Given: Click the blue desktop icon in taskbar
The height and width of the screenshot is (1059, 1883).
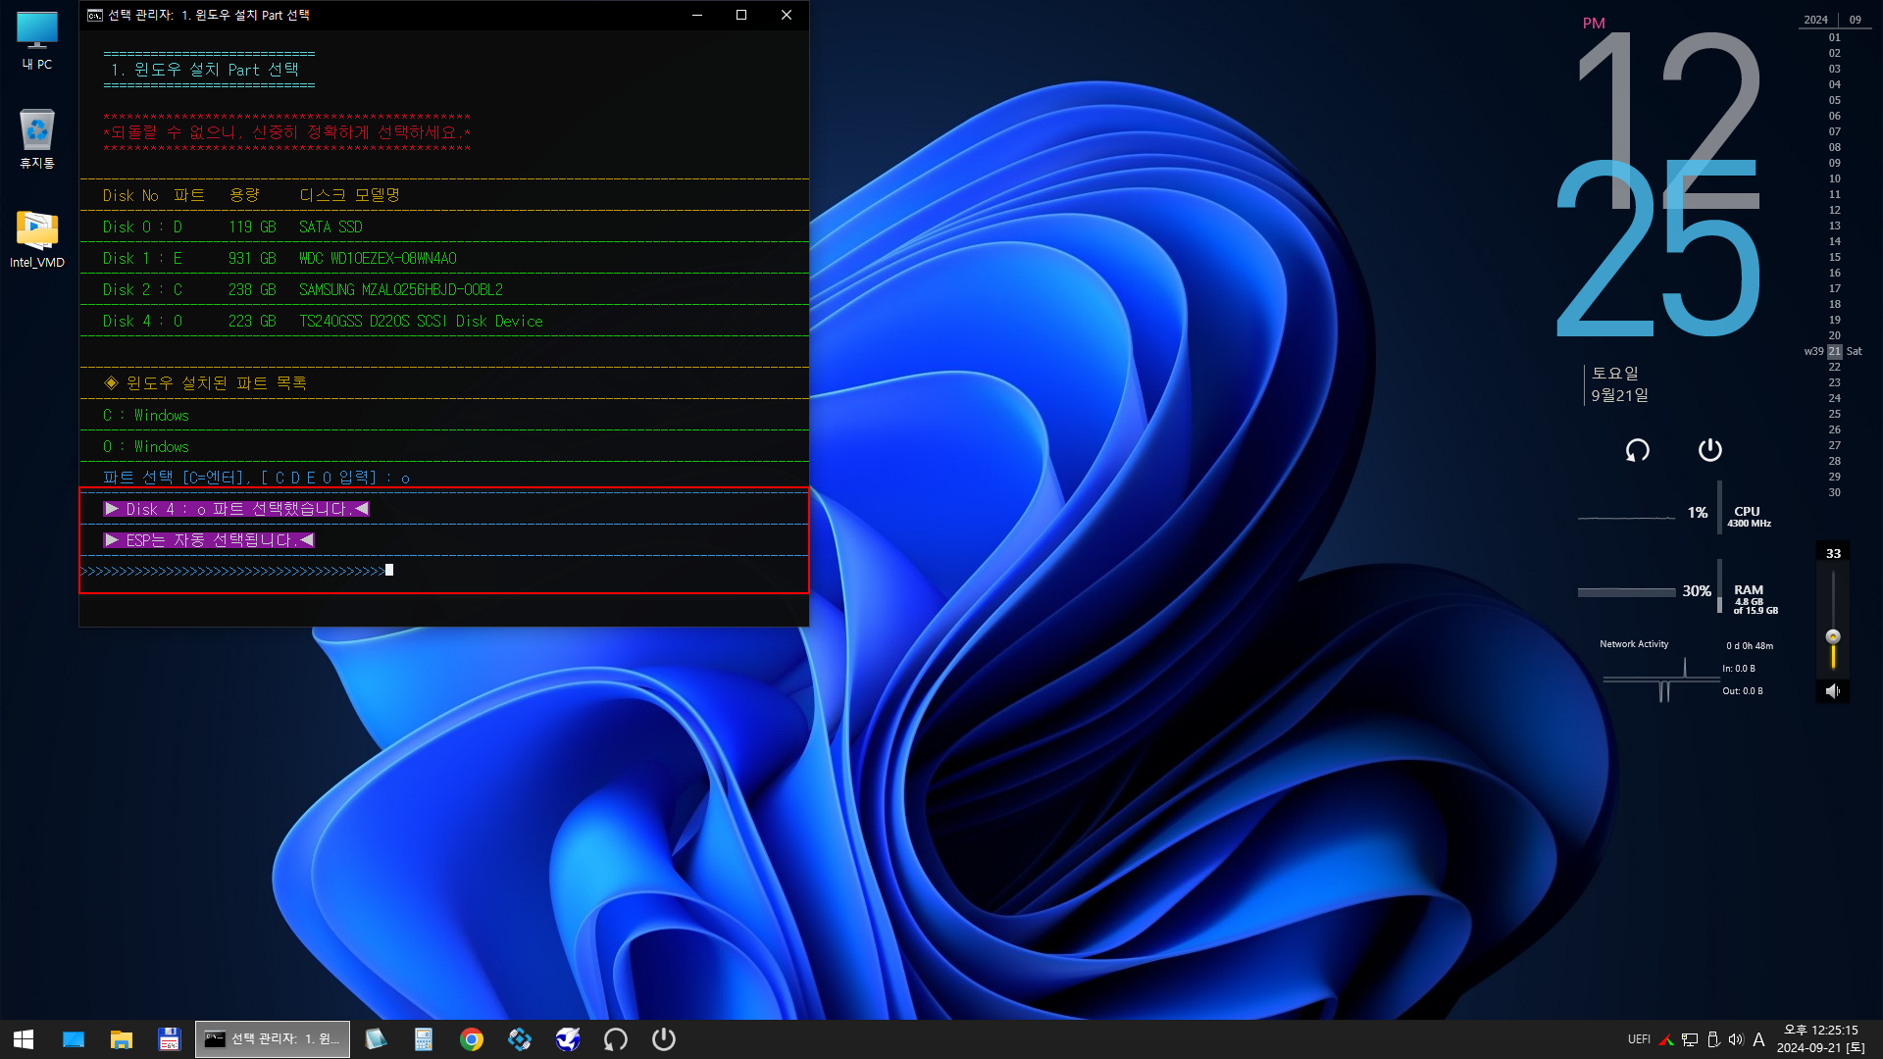Looking at the screenshot, I should [x=74, y=1039].
